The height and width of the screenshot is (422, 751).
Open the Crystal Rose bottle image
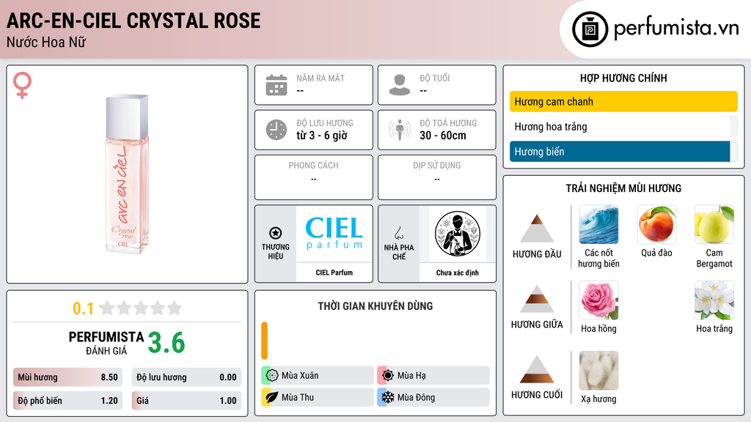(127, 174)
